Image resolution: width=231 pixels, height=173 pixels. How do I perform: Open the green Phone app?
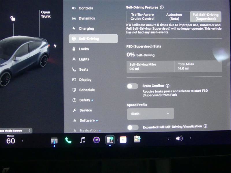click(68, 140)
